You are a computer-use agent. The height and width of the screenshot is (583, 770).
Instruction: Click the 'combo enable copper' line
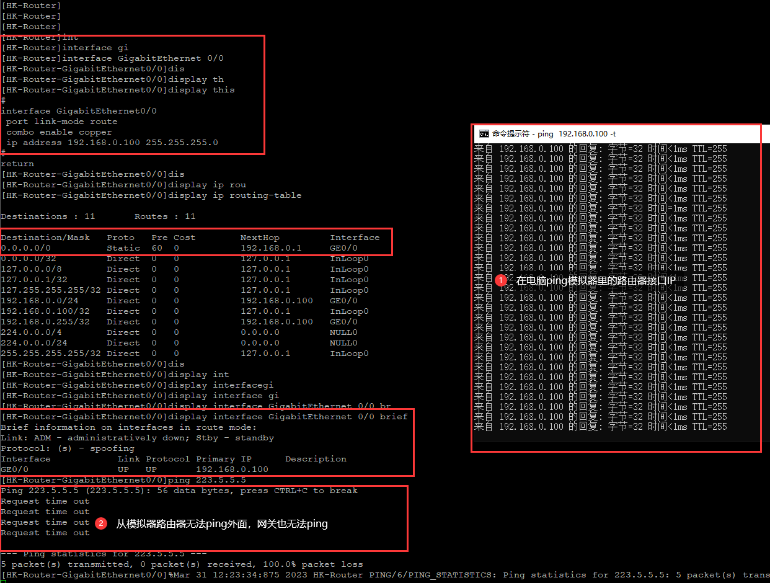59,132
